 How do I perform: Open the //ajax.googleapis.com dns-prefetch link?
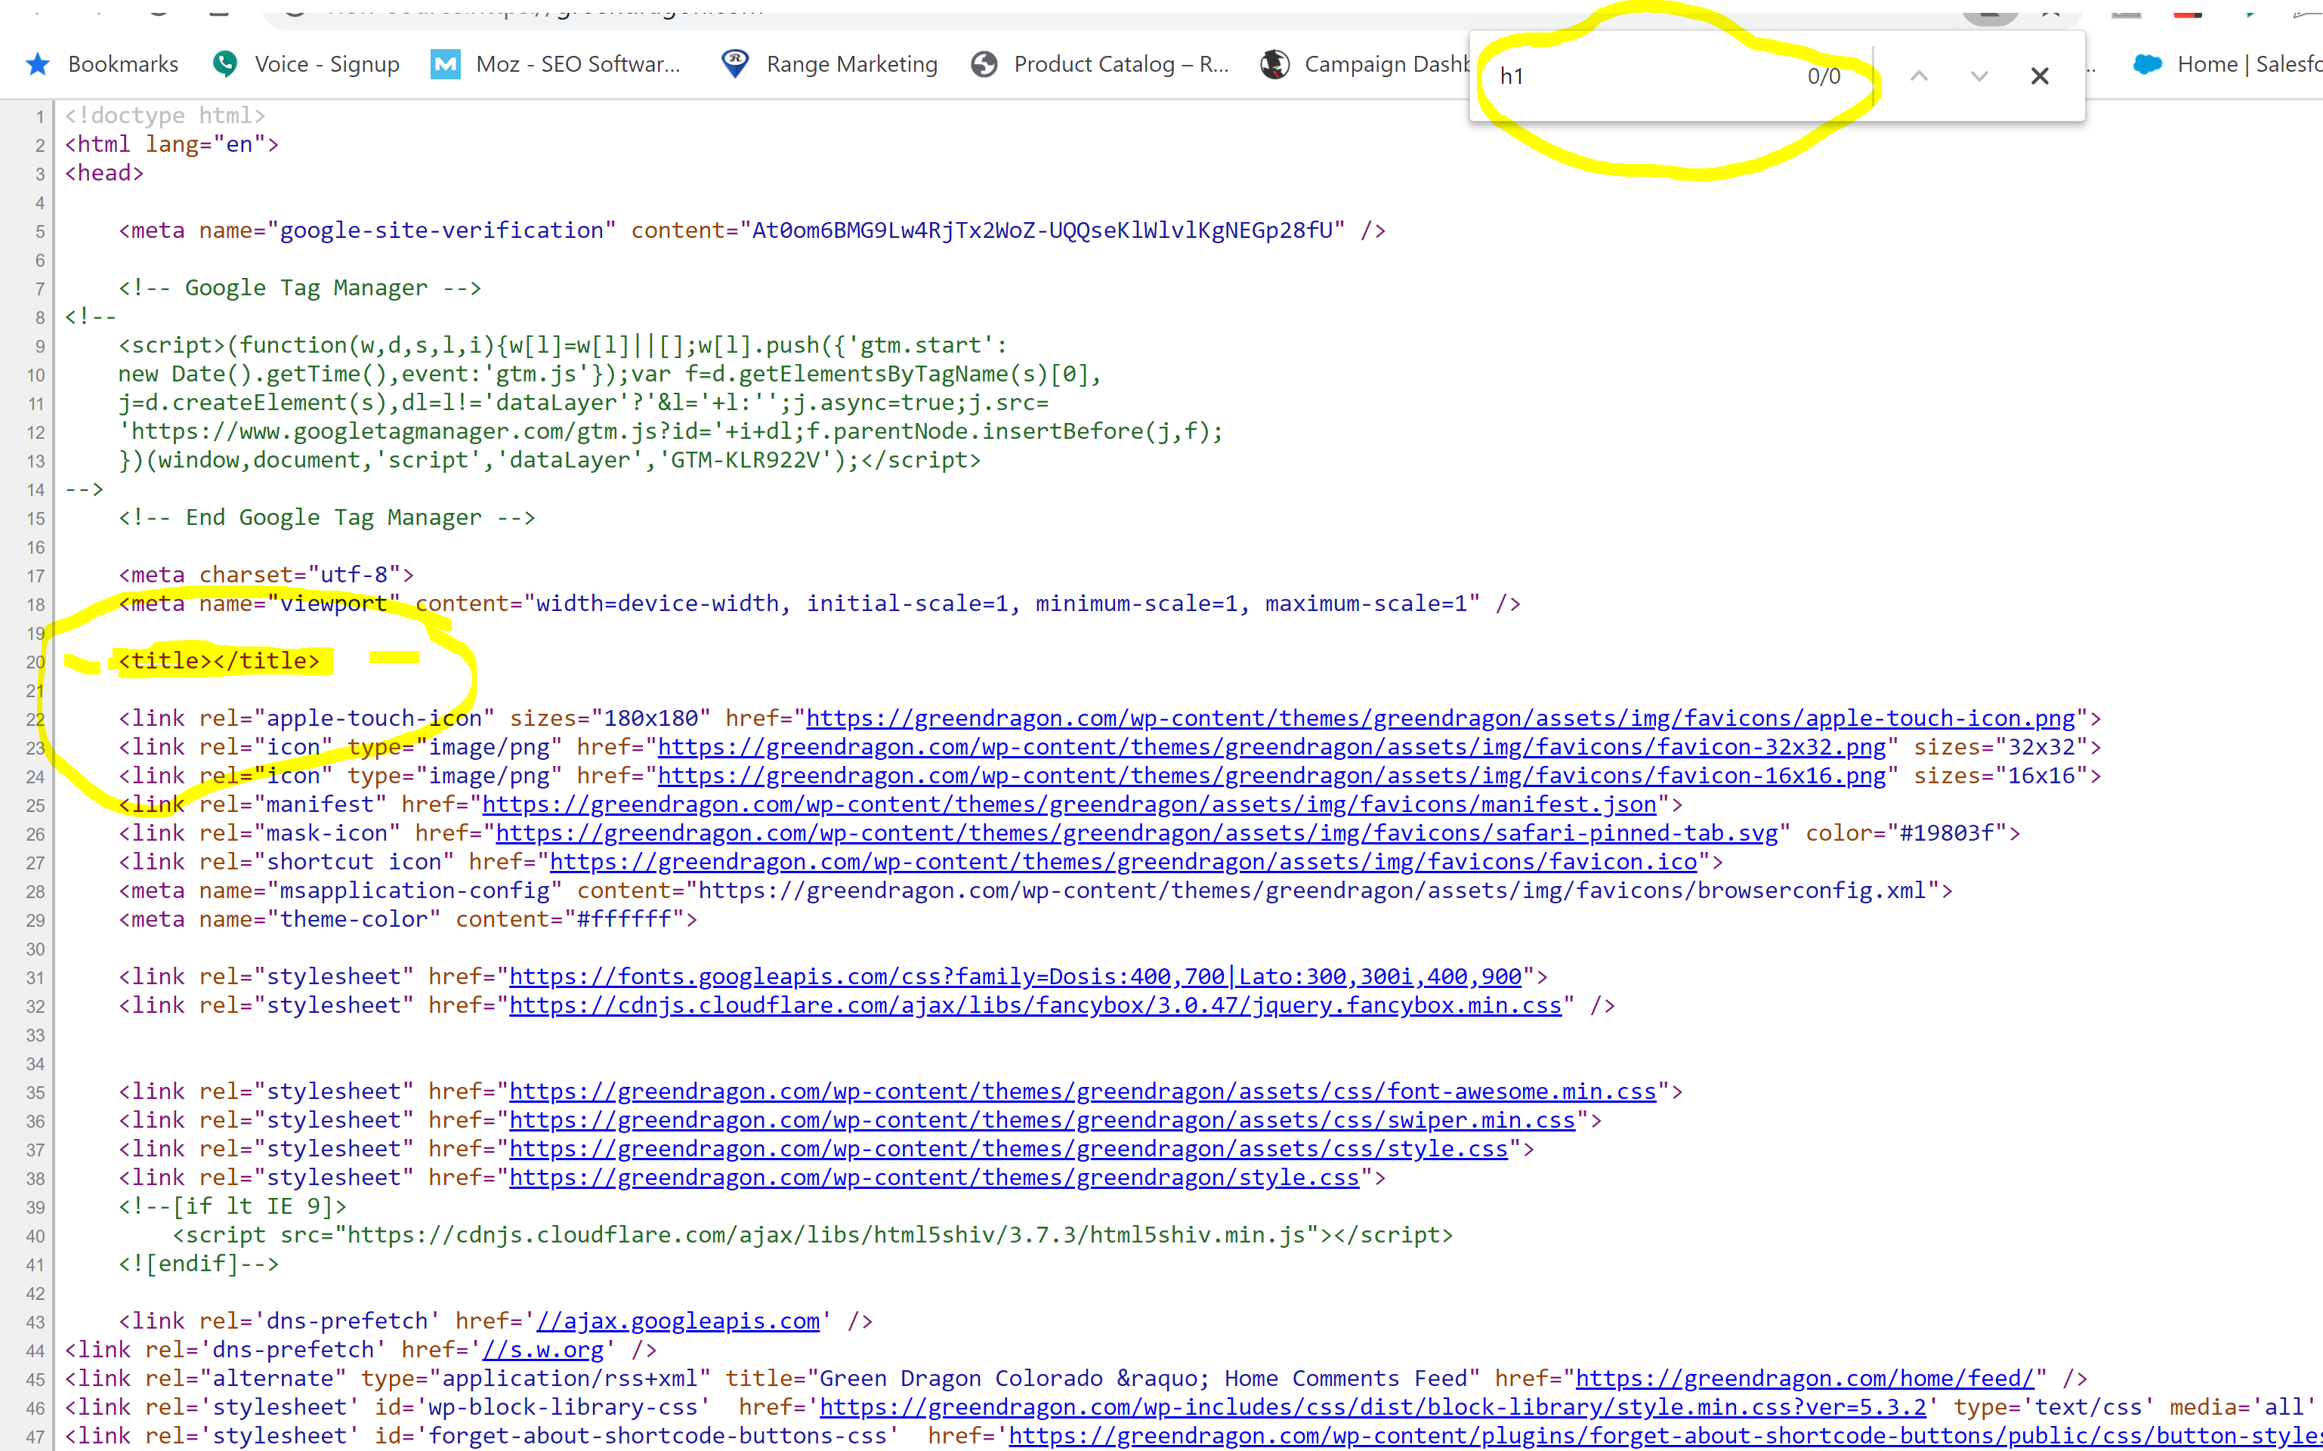click(678, 1320)
